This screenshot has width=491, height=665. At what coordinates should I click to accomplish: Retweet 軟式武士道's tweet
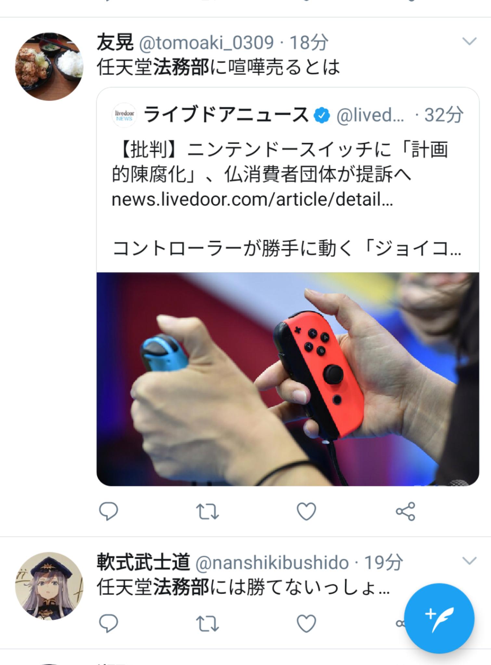click(x=208, y=623)
